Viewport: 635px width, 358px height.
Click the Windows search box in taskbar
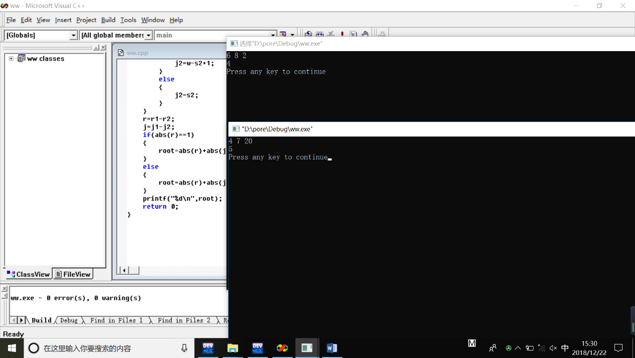click(100, 348)
